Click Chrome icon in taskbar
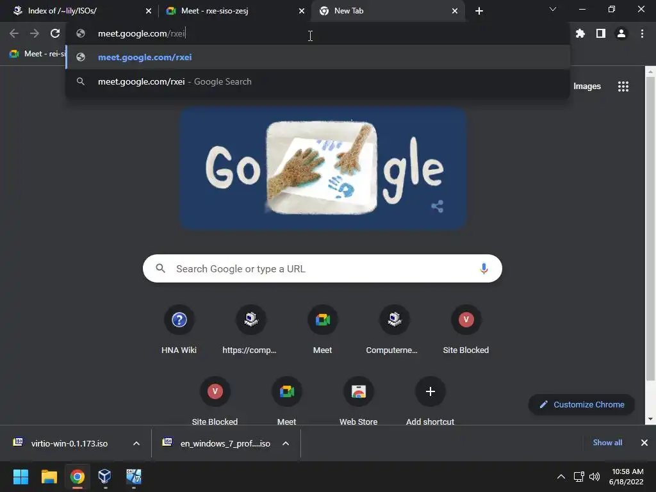This screenshot has height=492, width=656. click(x=77, y=477)
